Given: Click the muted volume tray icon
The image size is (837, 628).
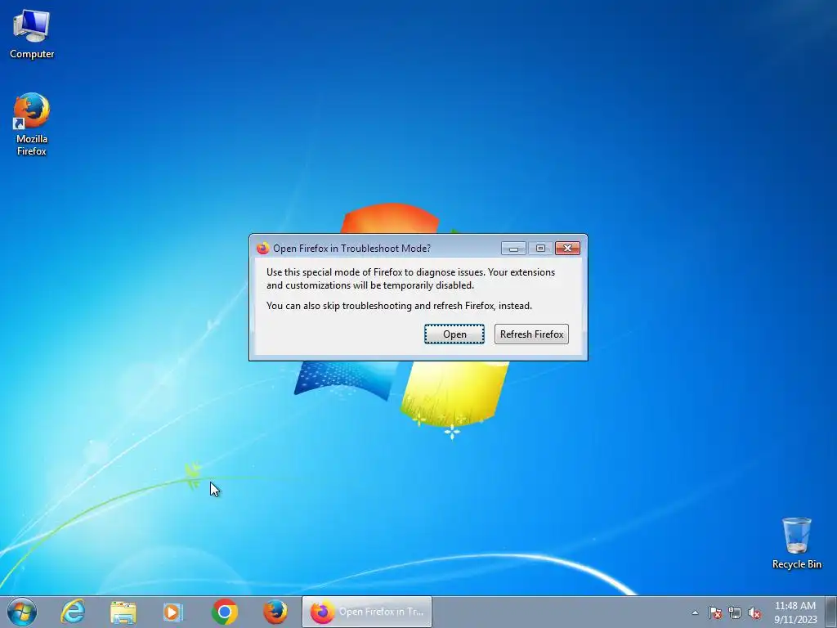Looking at the screenshot, I should (x=754, y=612).
